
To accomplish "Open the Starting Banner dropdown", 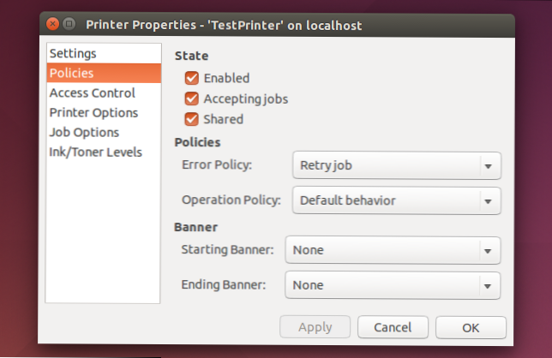I will click(393, 251).
